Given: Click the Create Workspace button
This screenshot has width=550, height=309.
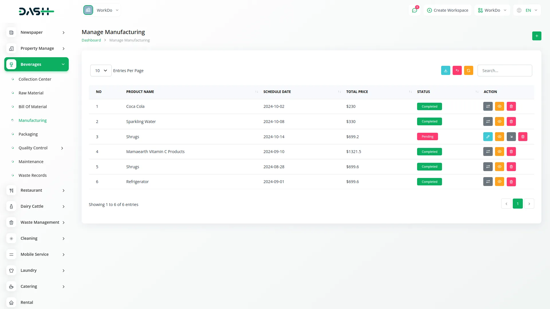Looking at the screenshot, I should click(447, 10).
